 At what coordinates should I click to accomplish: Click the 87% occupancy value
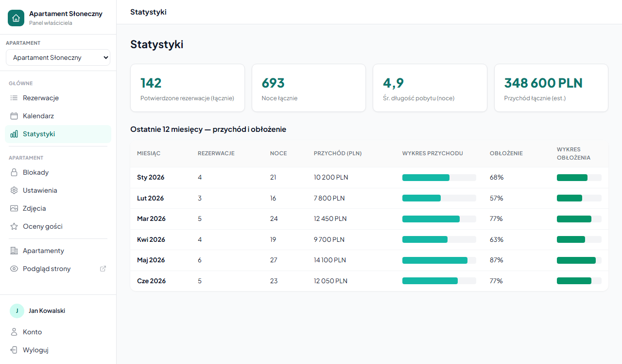[497, 260]
